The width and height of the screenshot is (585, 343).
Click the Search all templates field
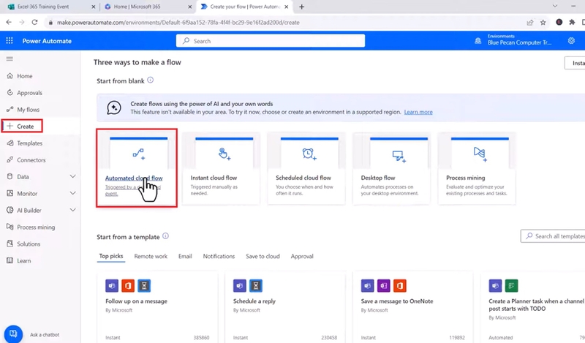pos(556,236)
